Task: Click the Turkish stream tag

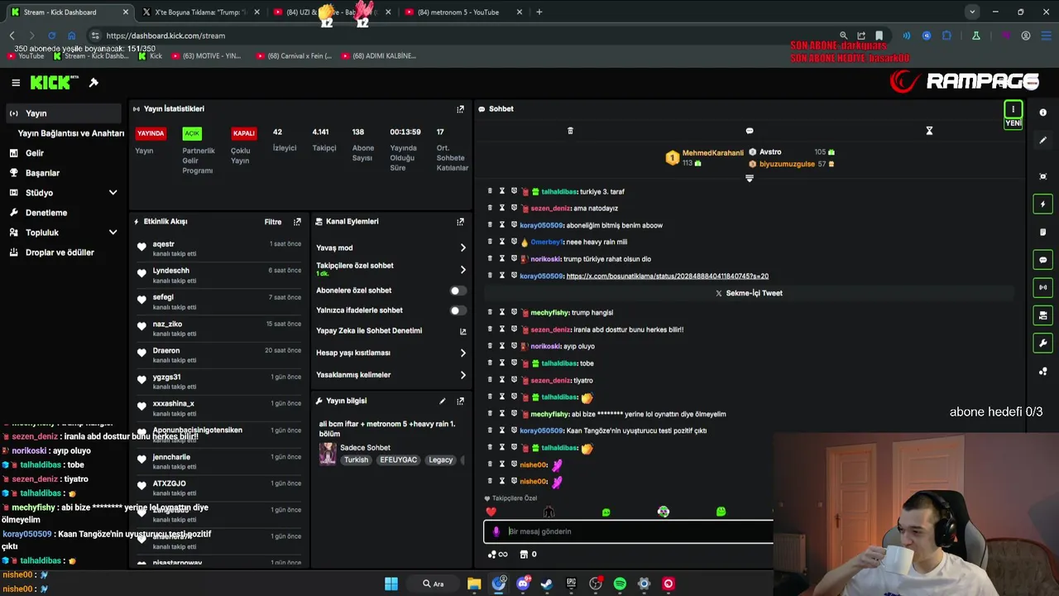Action: coord(357,460)
